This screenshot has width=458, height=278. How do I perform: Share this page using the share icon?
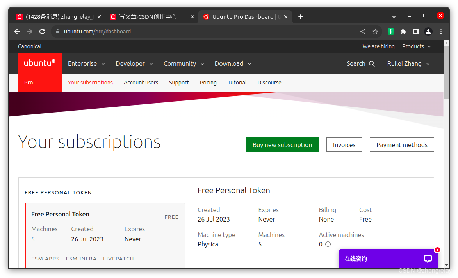pos(362,32)
